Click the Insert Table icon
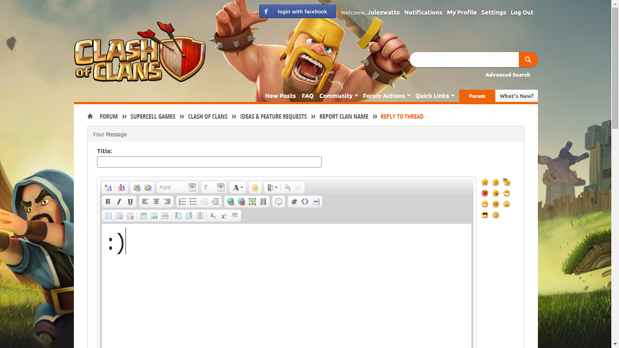 click(108, 216)
